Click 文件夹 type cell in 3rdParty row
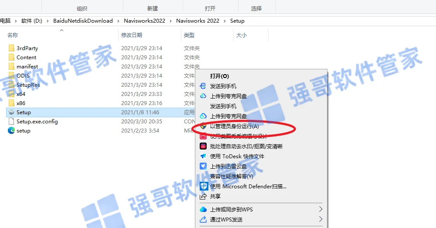Image resolution: width=436 pixels, height=228 pixels. [191, 48]
